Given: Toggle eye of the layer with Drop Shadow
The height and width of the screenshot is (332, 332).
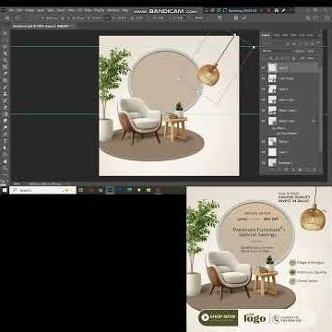Looking at the screenshot, I should pos(263,121).
